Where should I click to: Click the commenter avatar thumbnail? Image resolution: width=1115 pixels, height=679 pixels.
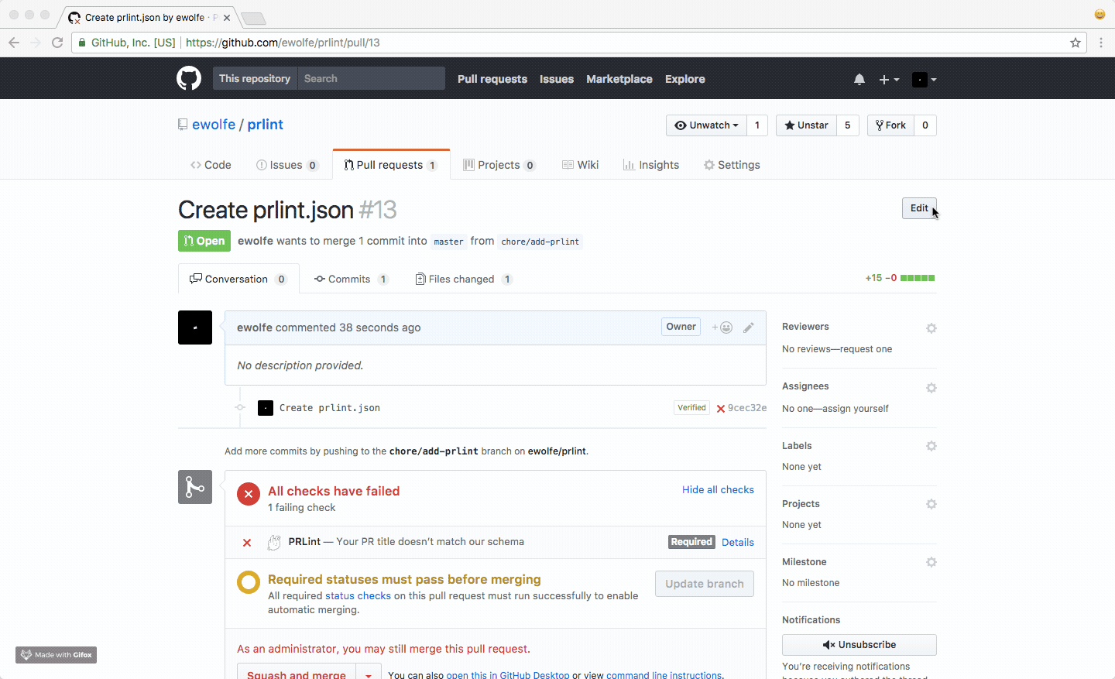coord(195,327)
